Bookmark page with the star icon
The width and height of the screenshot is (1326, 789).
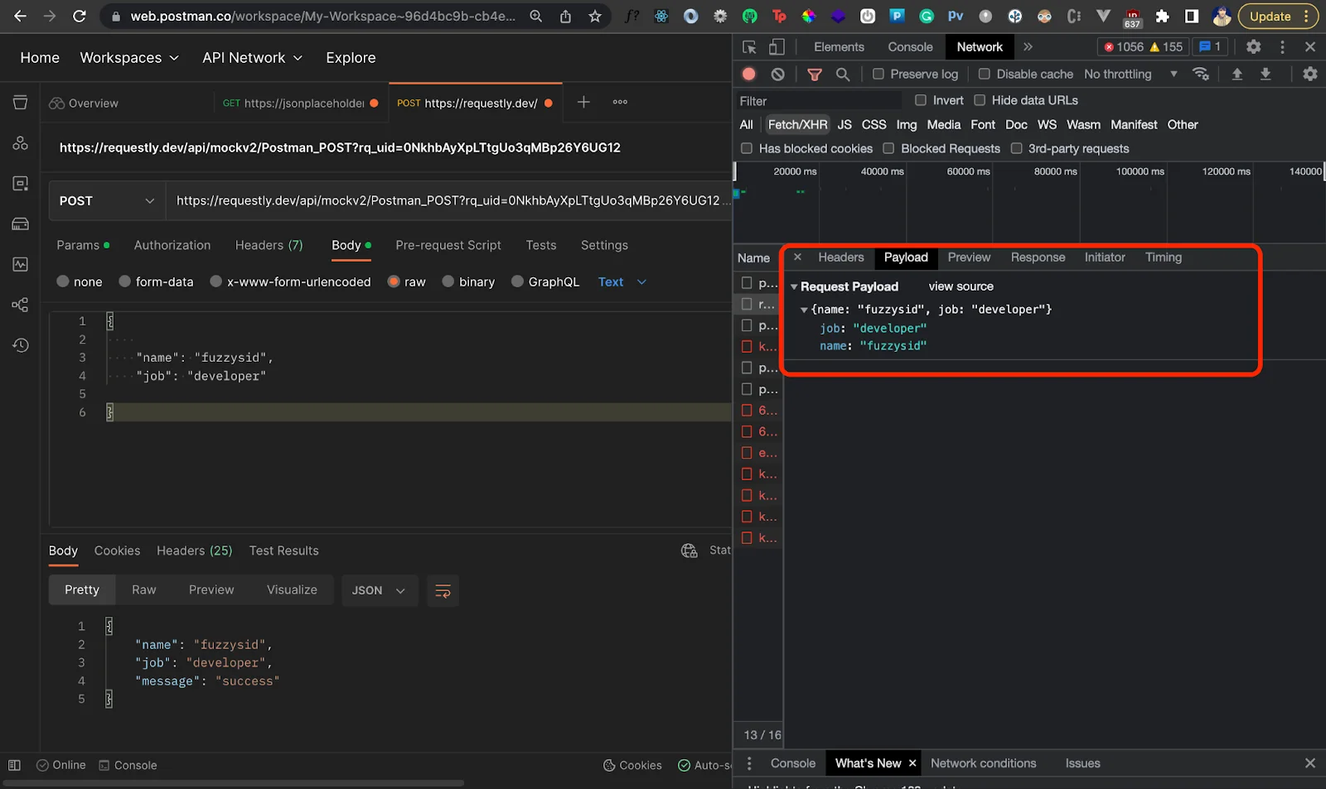pos(595,16)
